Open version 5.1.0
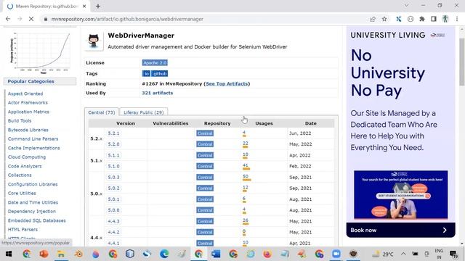The height and width of the screenshot is (261, 465). click(x=113, y=166)
